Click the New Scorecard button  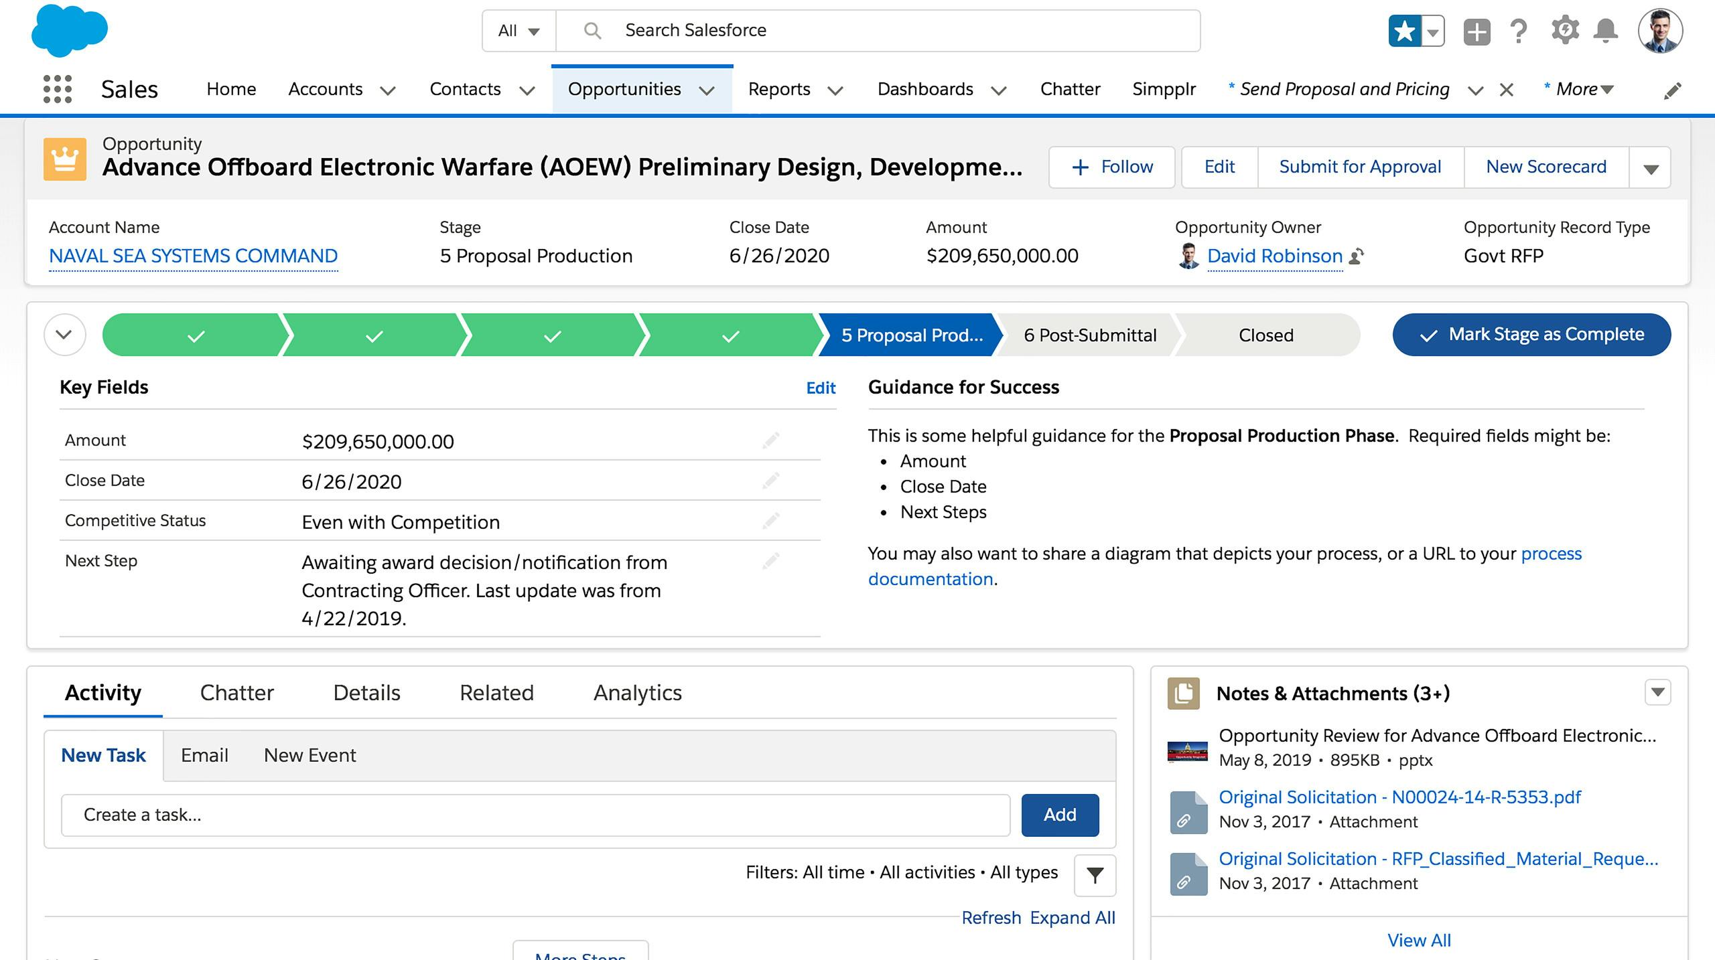click(x=1546, y=167)
